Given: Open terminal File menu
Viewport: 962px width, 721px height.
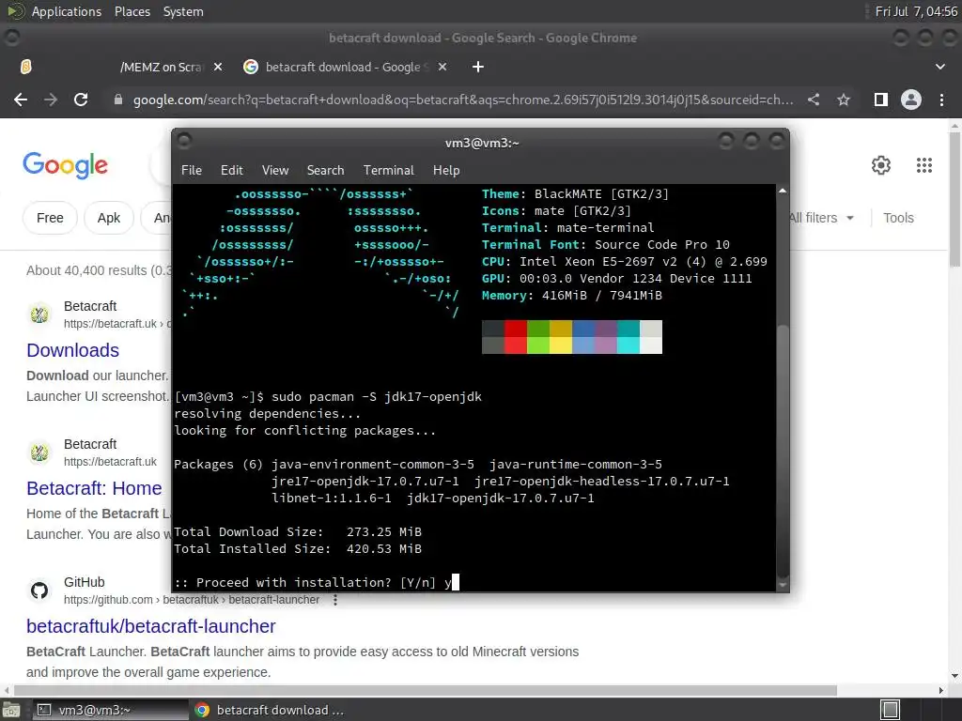Looking at the screenshot, I should (x=192, y=170).
